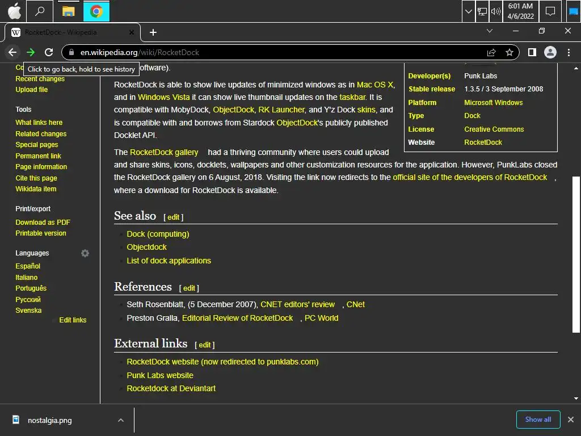
Task: Open Page information link
Action: click(41, 167)
